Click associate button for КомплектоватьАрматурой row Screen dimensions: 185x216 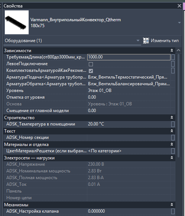click(173, 70)
